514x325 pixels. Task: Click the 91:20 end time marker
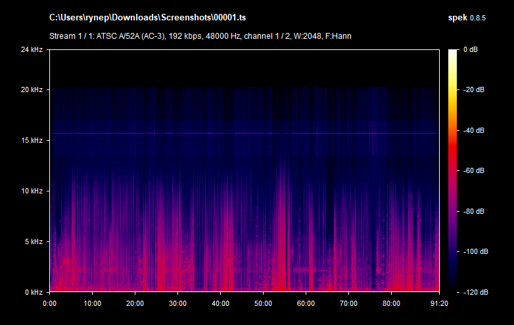click(438, 304)
